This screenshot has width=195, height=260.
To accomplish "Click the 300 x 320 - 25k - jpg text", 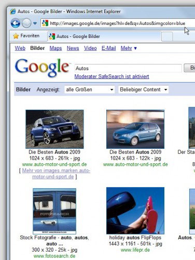I will pyautogui.click(x=54, y=250).
